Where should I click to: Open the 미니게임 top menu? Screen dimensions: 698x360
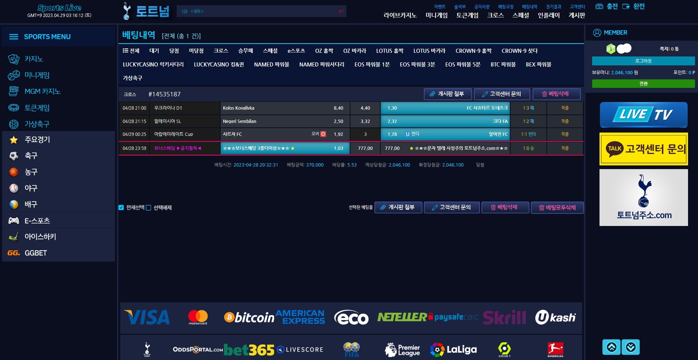pyautogui.click(x=437, y=16)
